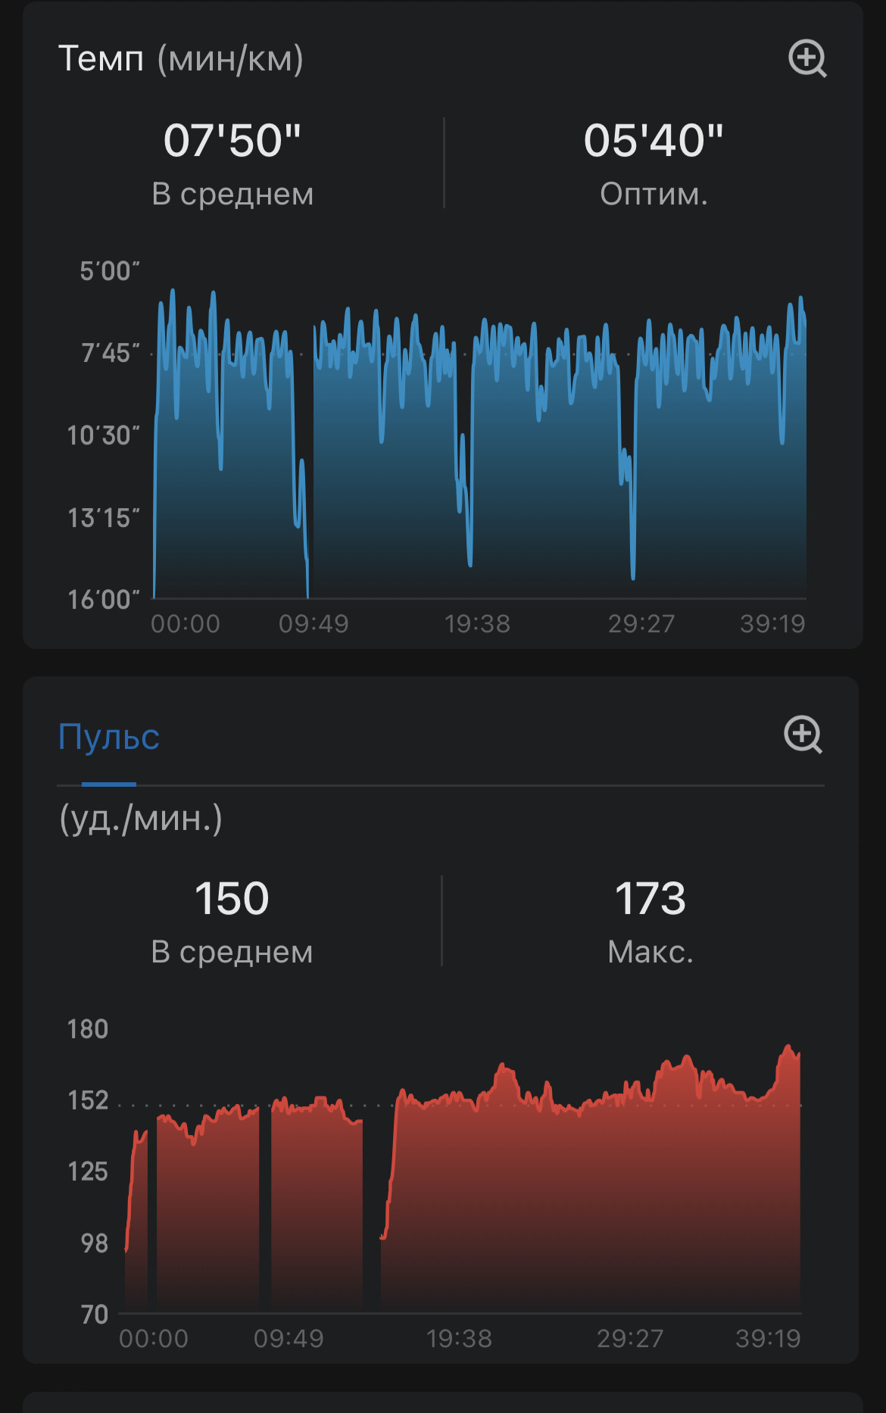The image size is (886, 1413).
Task: Open zoomed view of the Пульс chart
Action: [803, 735]
